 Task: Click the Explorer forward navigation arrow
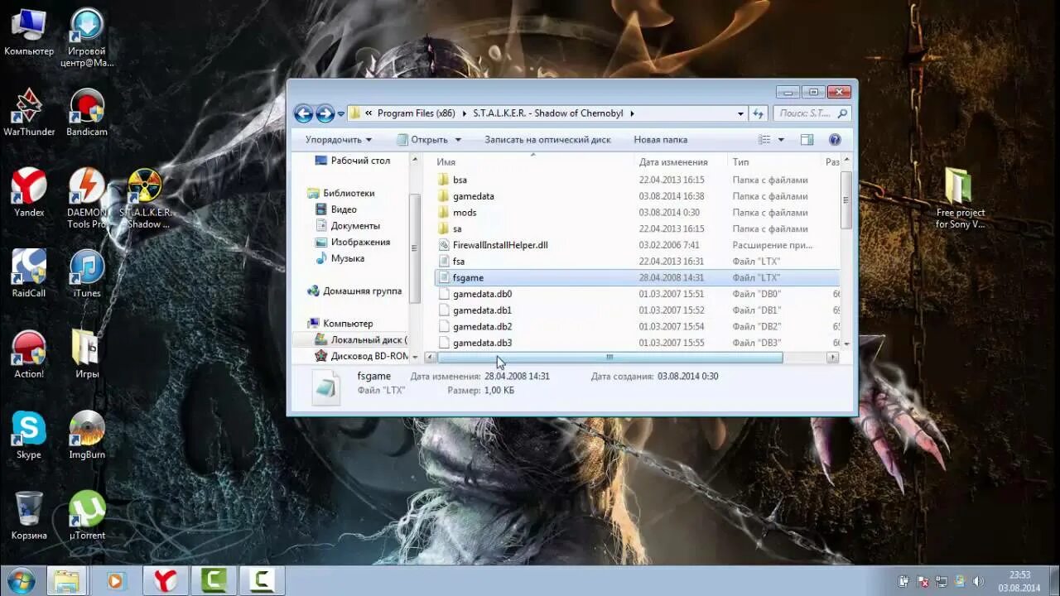pos(325,113)
